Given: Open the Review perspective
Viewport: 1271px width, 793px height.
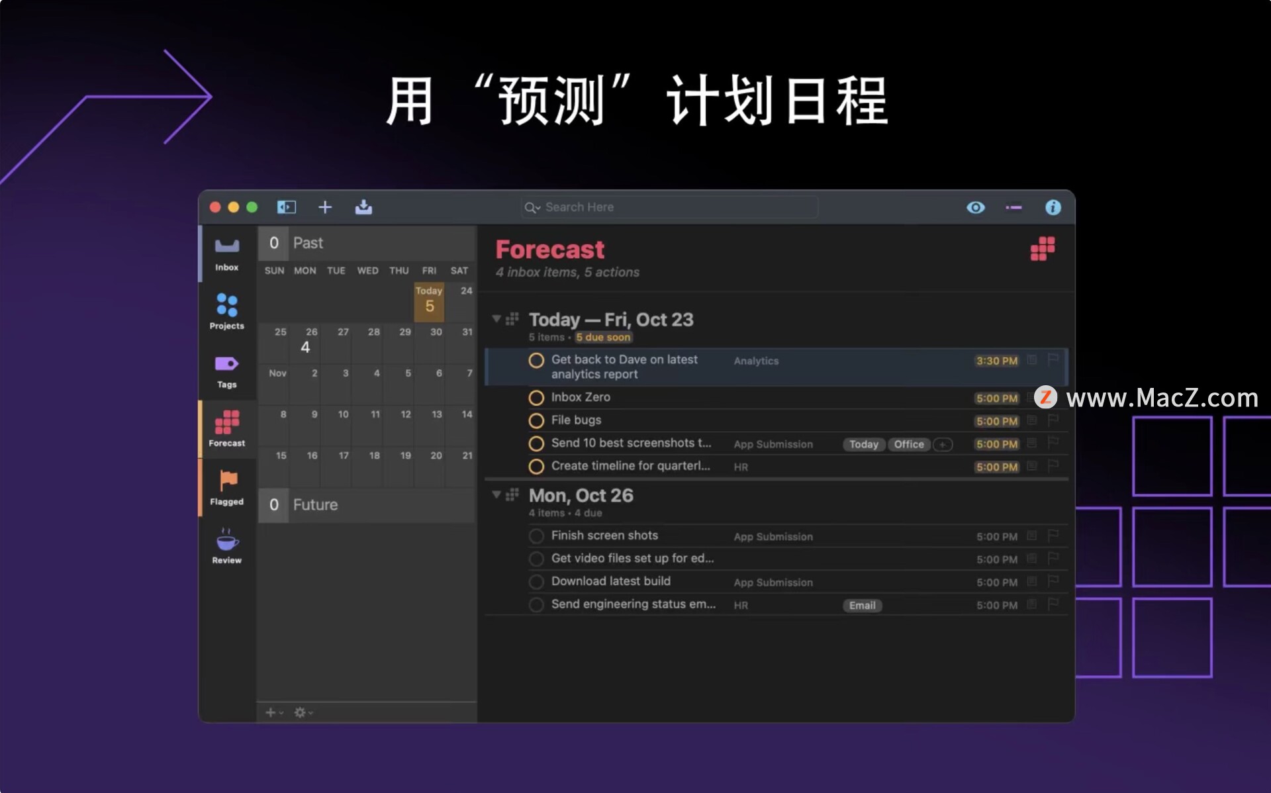Looking at the screenshot, I should [x=226, y=545].
